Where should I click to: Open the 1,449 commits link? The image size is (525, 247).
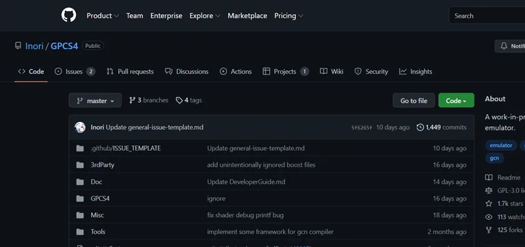point(442,128)
